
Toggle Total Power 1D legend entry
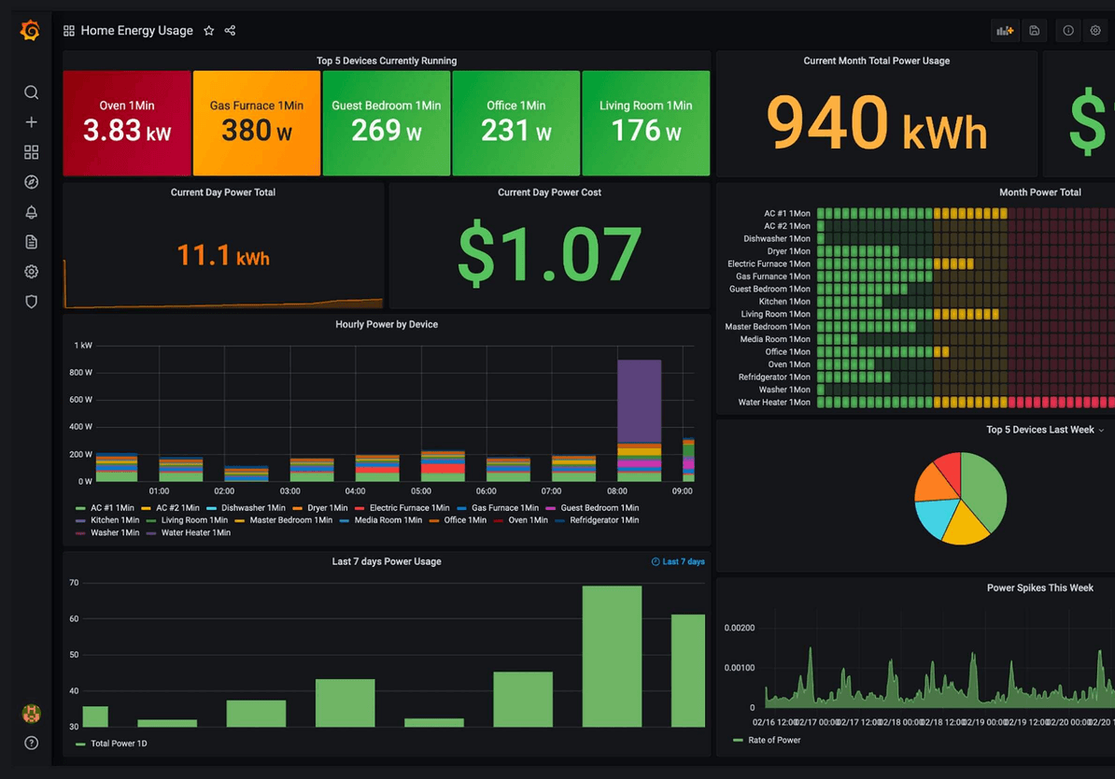111,744
